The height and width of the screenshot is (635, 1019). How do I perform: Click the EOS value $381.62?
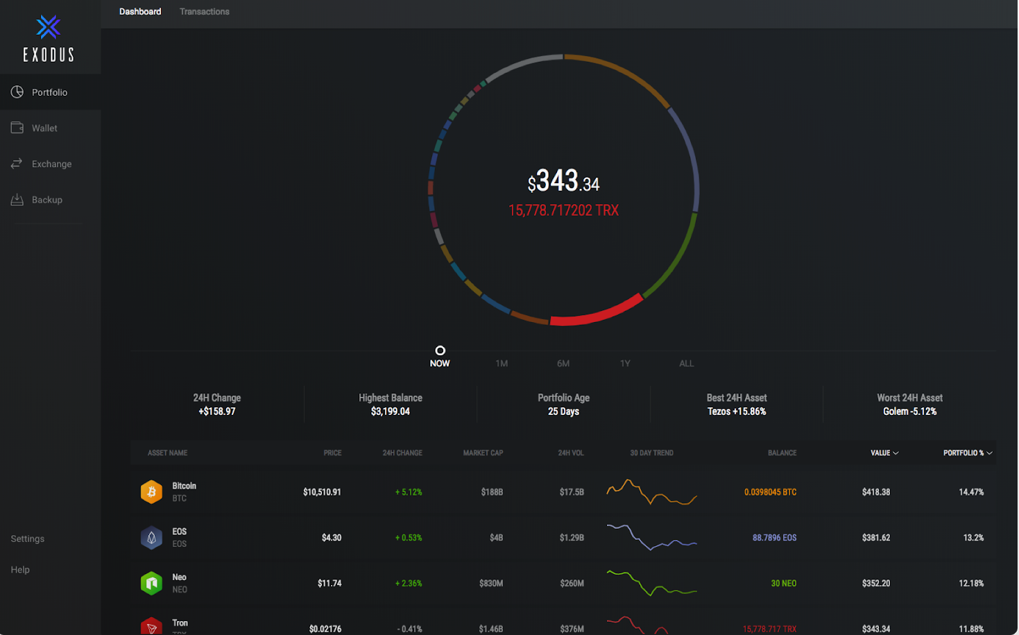tap(876, 538)
